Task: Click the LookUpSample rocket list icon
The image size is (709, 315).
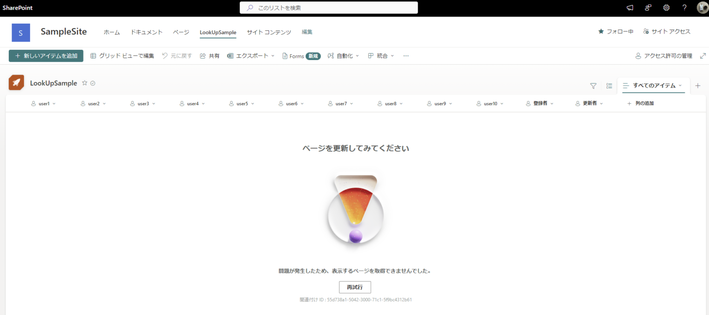Action: (17, 83)
